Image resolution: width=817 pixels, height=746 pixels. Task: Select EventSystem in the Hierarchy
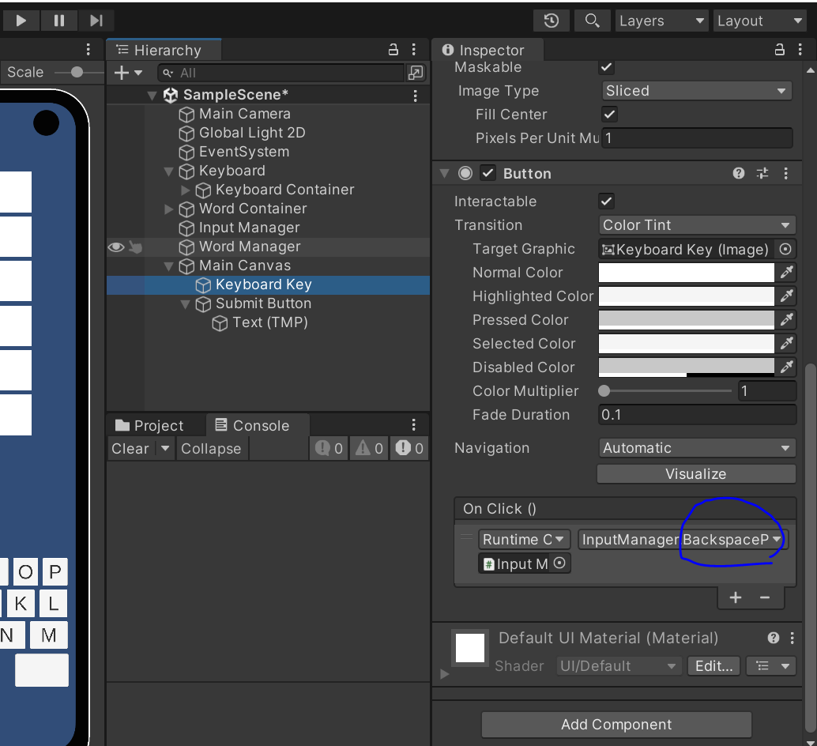pos(244,152)
